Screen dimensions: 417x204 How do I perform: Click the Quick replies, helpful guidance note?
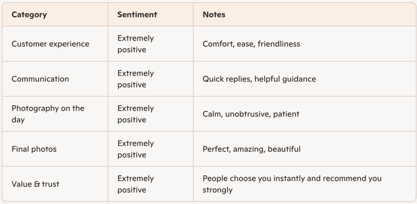click(259, 79)
